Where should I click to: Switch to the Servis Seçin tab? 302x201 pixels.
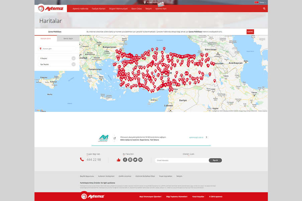tap(68, 38)
